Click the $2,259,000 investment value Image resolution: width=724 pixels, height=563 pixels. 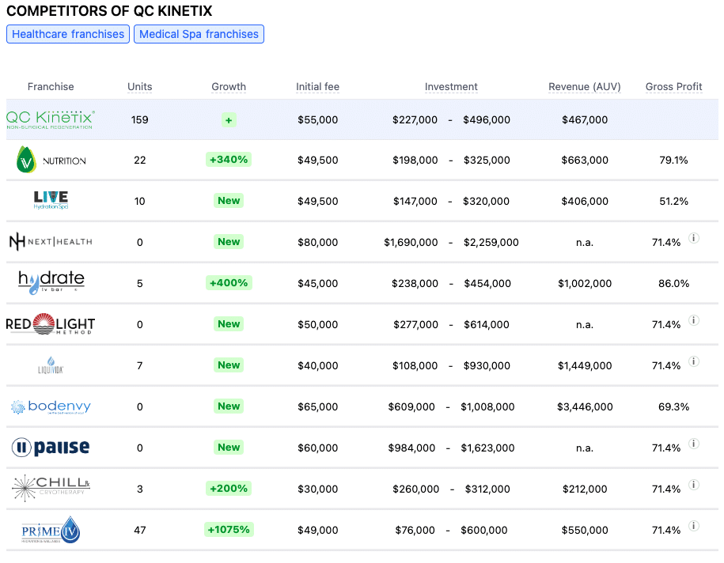click(x=491, y=242)
